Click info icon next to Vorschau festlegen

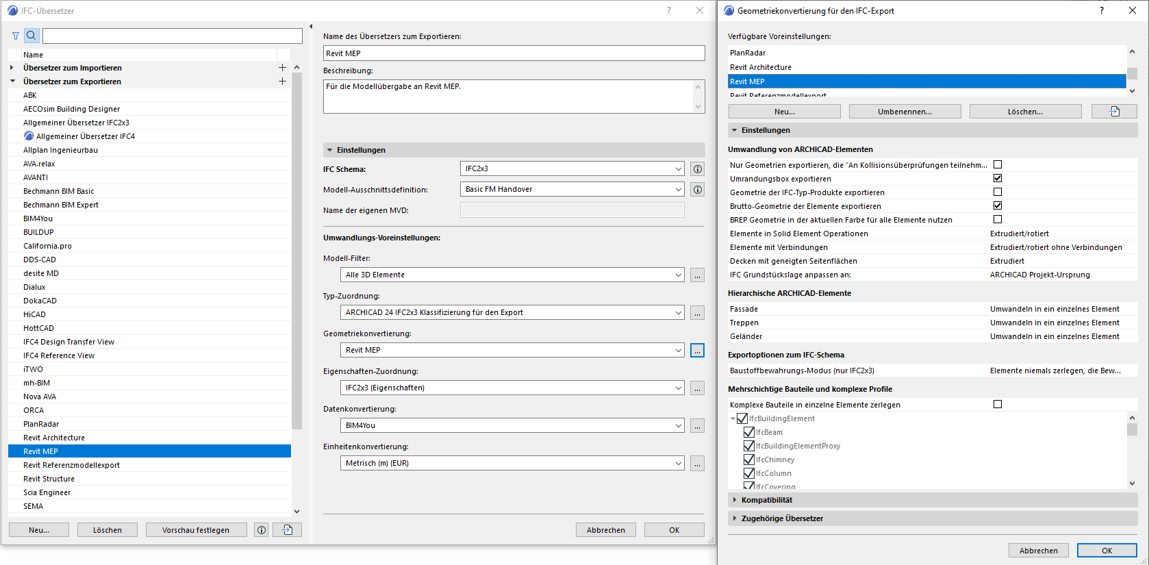(261, 530)
